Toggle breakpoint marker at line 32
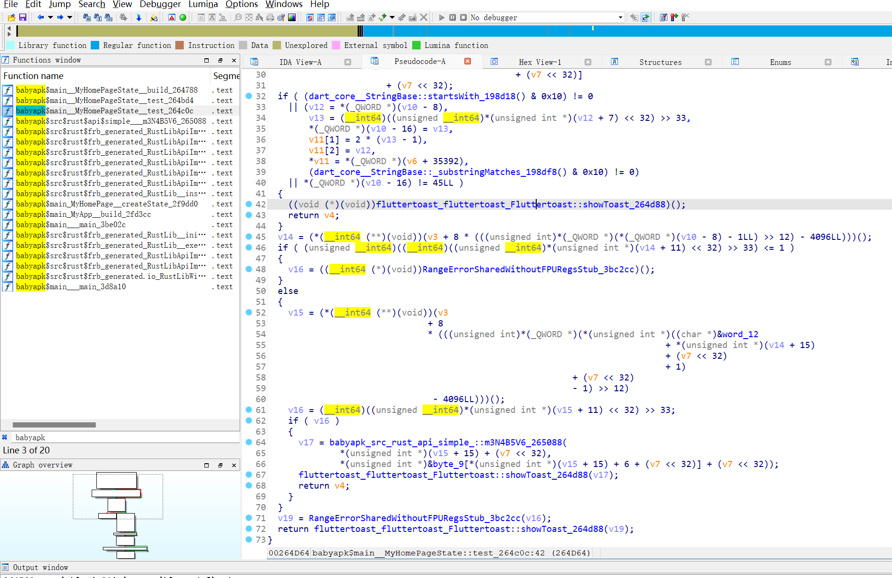The height and width of the screenshot is (578, 892). (249, 96)
